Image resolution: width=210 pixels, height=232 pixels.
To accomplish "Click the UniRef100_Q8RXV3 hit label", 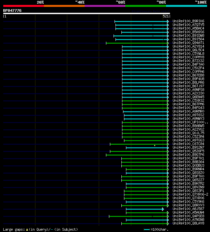I will click(188, 205).
